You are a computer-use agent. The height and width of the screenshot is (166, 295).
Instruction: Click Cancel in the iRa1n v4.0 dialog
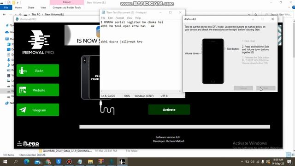coord(243,88)
